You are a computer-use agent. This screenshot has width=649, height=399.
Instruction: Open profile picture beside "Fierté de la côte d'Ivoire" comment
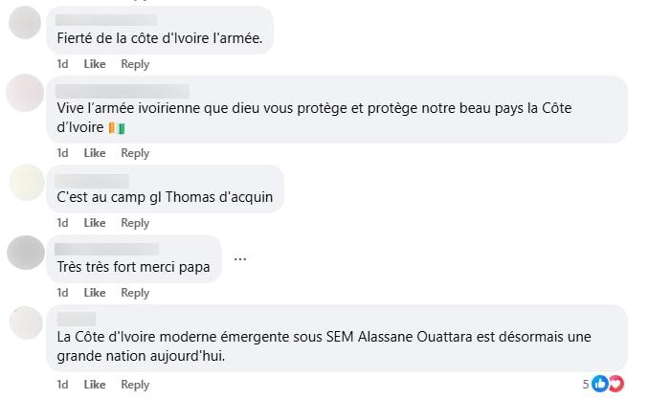point(24,23)
